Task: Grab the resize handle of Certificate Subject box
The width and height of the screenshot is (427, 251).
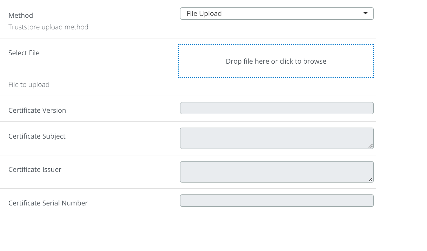Action: (371, 146)
